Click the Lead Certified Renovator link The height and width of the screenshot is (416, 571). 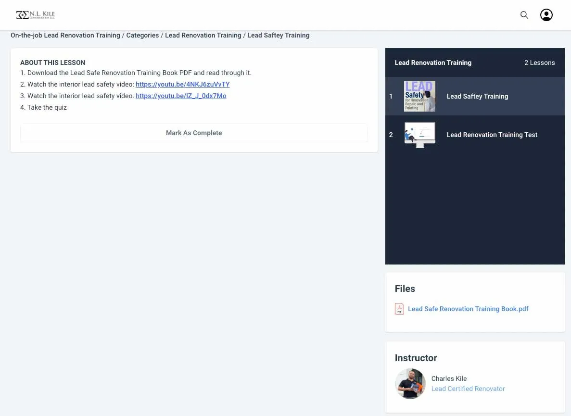[468, 389]
